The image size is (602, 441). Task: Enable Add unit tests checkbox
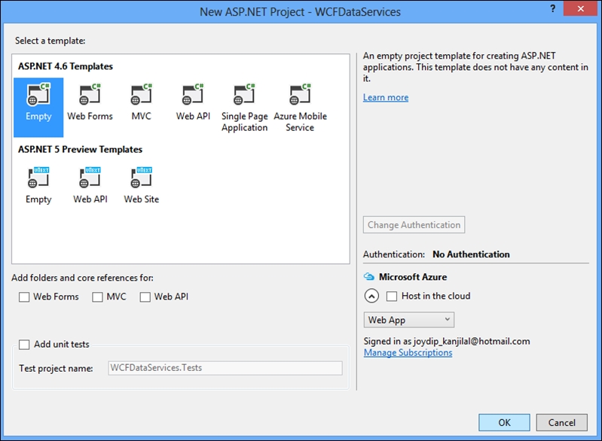coord(24,345)
